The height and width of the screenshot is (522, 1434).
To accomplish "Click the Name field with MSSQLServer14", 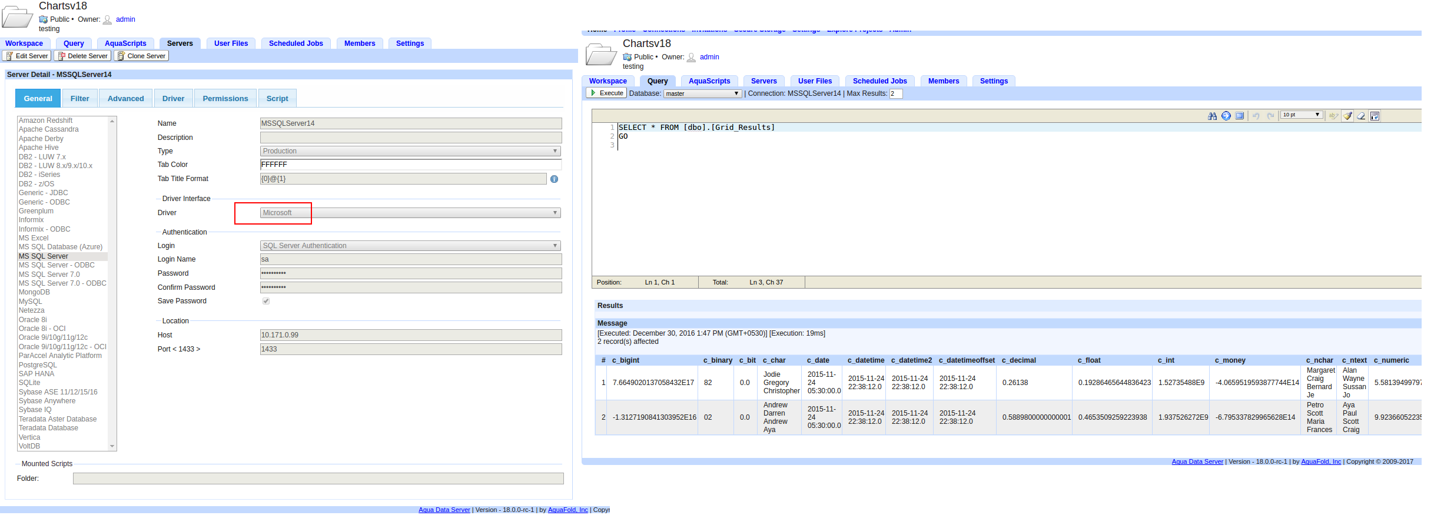I will point(411,124).
